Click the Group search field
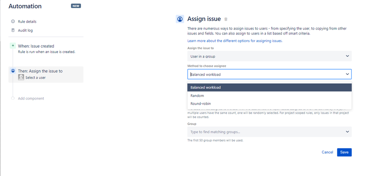This screenshot has height=176, width=380. [x=269, y=132]
